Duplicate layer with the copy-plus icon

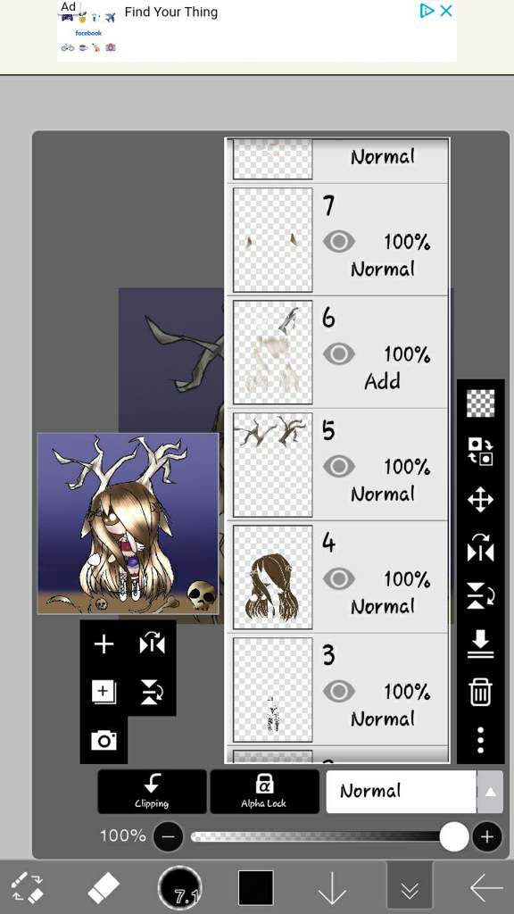[104, 693]
